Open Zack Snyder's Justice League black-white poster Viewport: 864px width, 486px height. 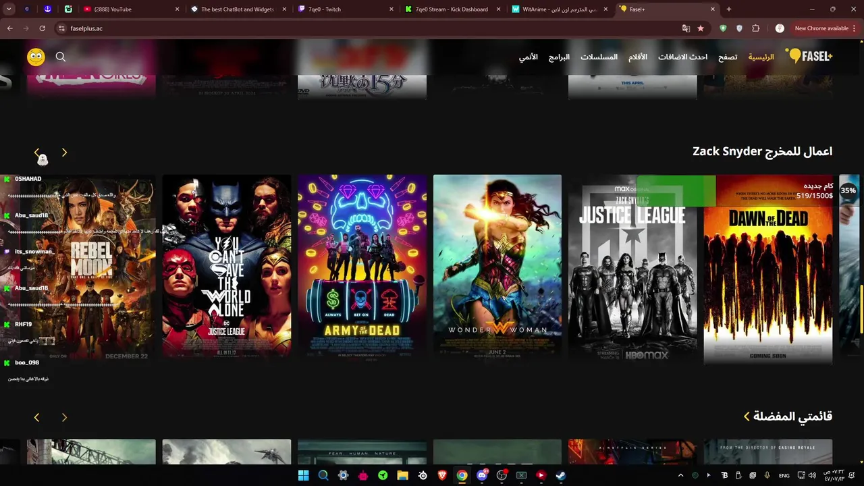click(x=632, y=269)
